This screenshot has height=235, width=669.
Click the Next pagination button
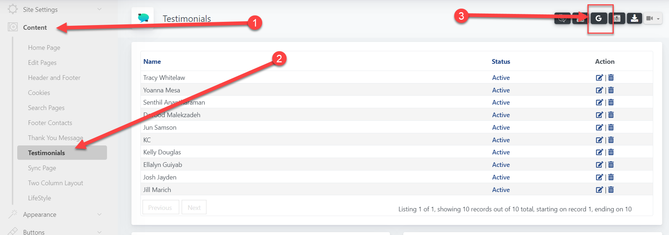(194, 207)
